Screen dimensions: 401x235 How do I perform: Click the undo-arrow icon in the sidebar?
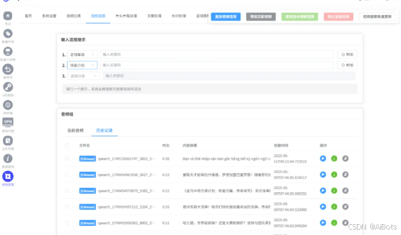(x=8, y=69)
